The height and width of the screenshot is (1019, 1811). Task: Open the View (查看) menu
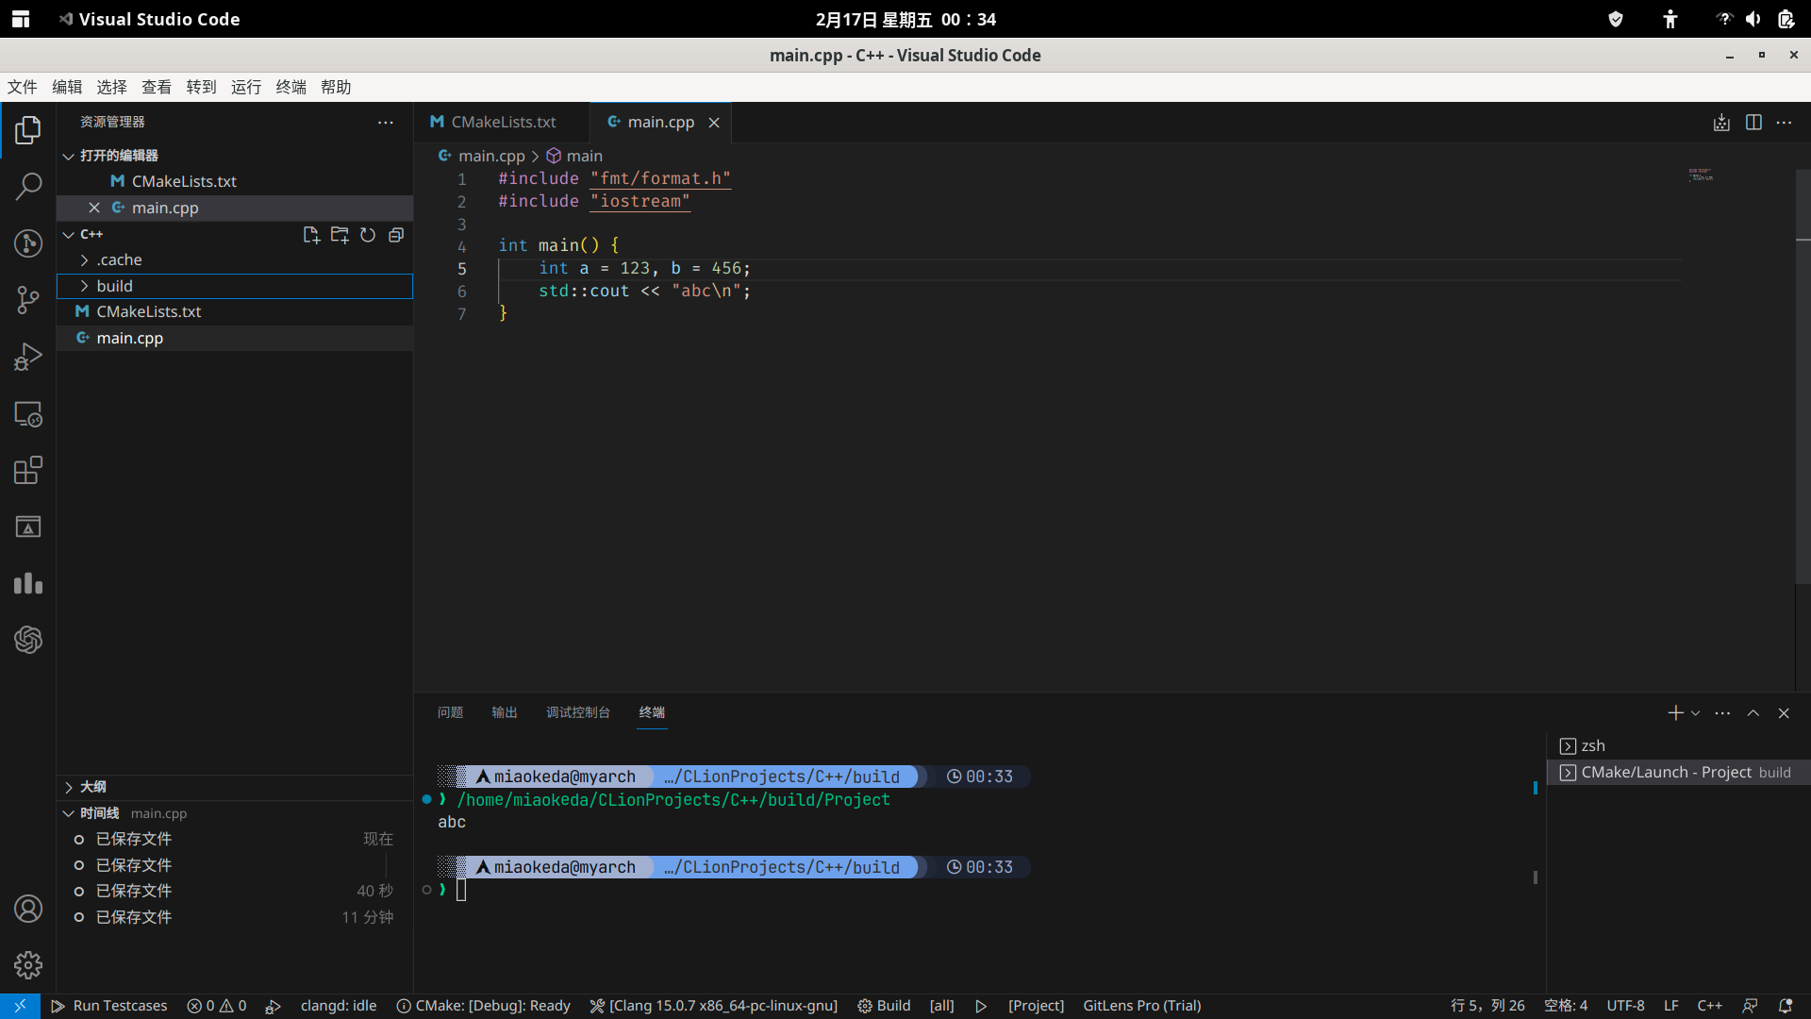tap(157, 87)
